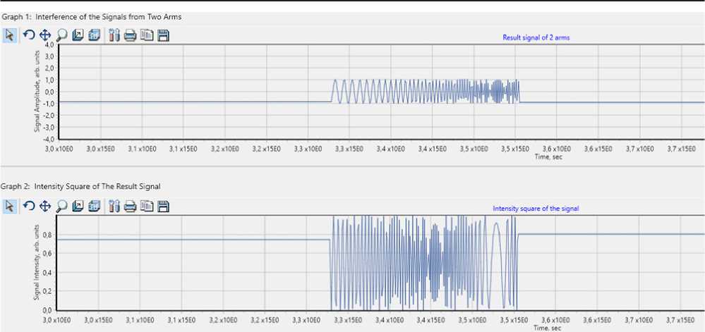
Task: Print Graph 1 using the printer icon
Action: 131,35
